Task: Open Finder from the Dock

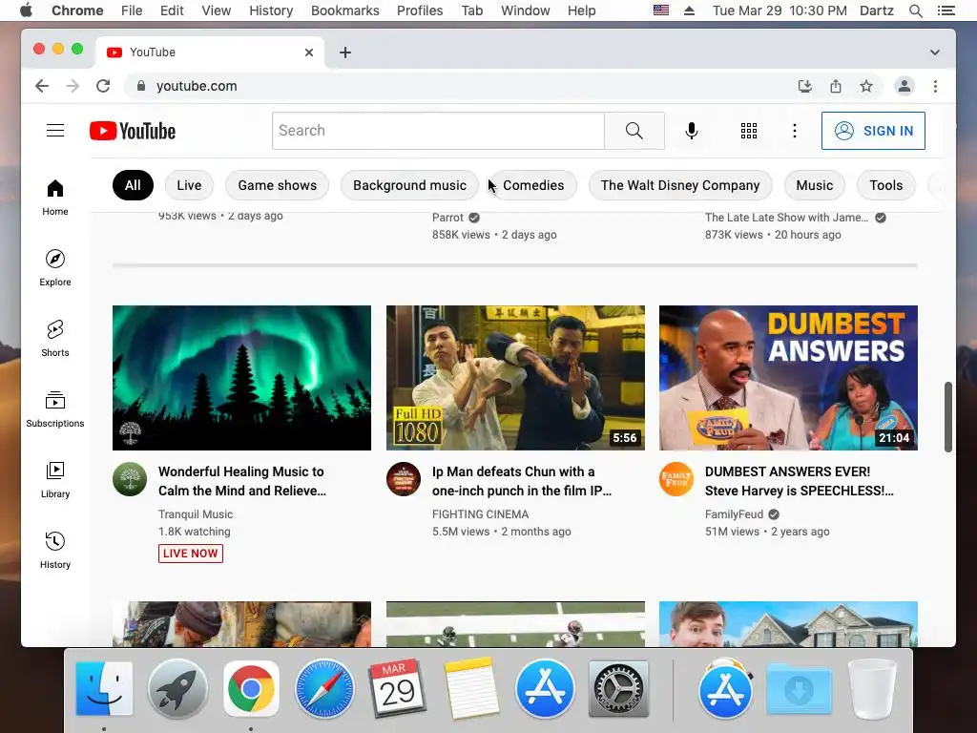Action: coord(104,689)
